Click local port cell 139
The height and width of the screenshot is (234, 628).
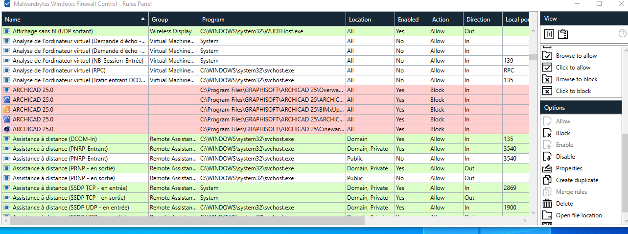[516, 61]
